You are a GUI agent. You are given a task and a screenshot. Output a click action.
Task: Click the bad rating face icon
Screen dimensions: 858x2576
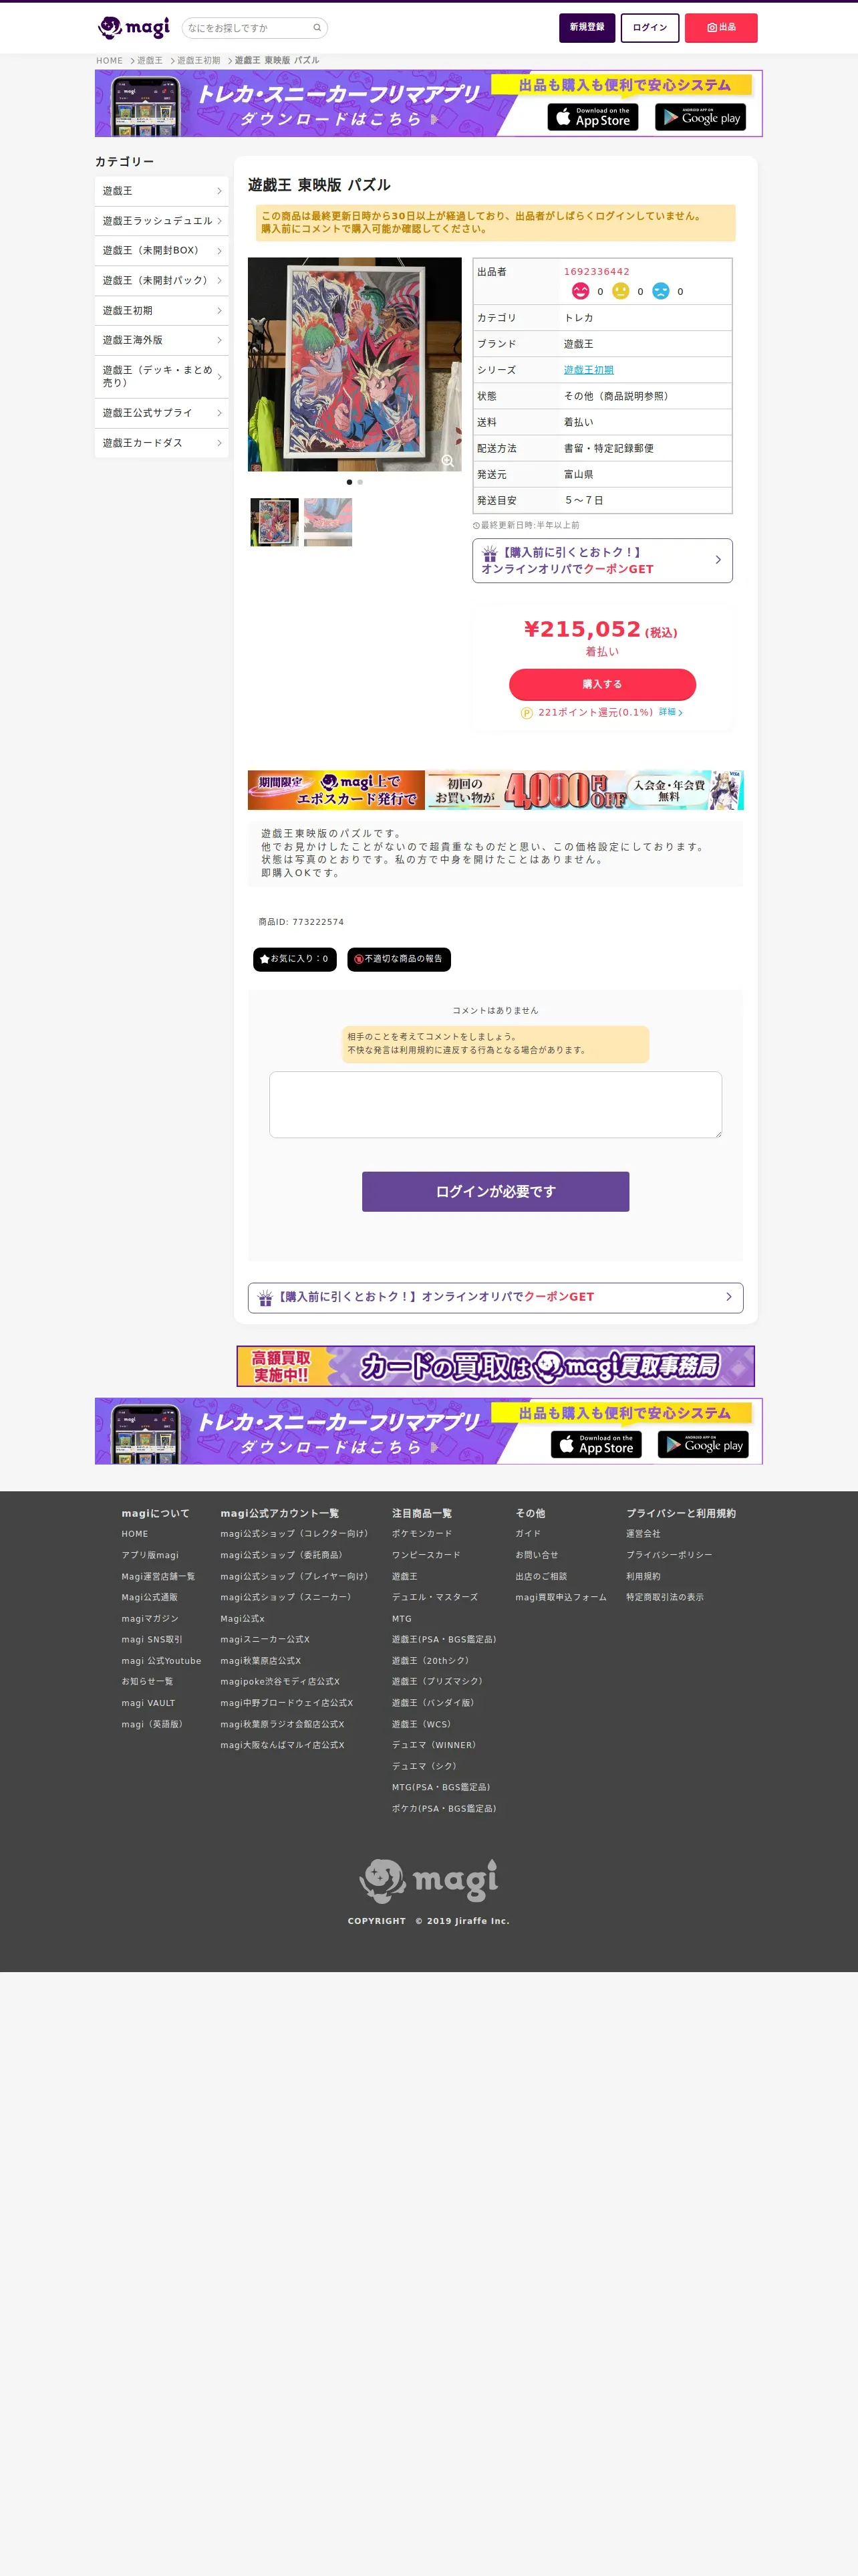(x=660, y=291)
